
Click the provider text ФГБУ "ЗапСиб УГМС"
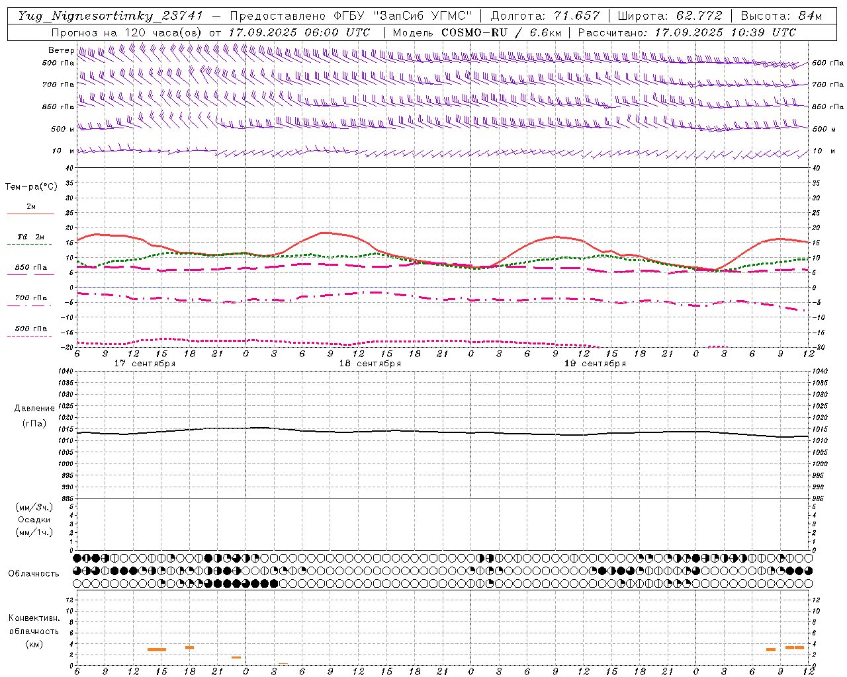(402, 16)
